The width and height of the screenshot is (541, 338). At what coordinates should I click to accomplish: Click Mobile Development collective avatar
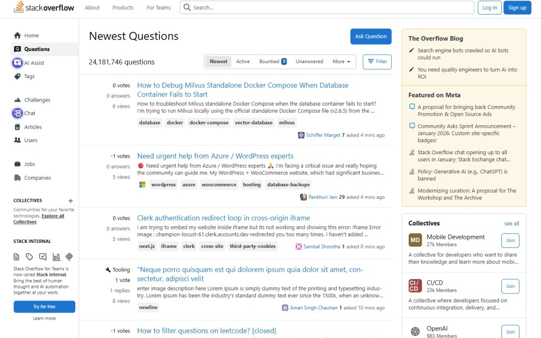tap(415, 240)
